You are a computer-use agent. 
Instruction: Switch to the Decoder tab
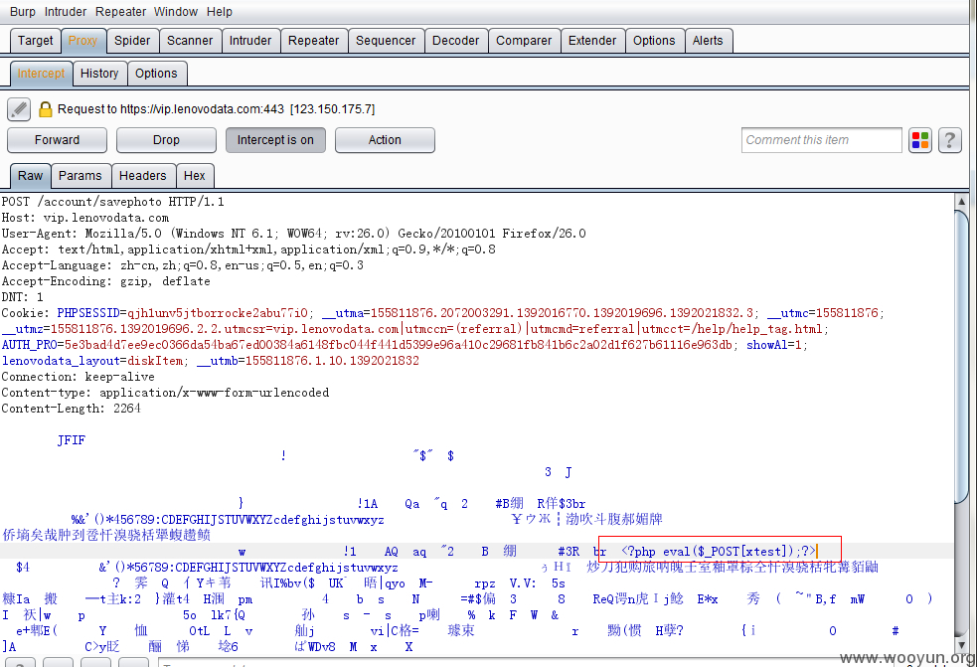456,41
